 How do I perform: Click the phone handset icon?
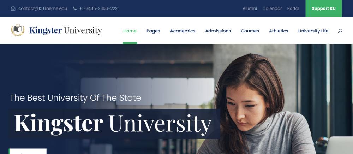click(x=75, y=8)
